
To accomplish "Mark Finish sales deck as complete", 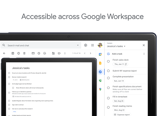I will pos(108,61).
